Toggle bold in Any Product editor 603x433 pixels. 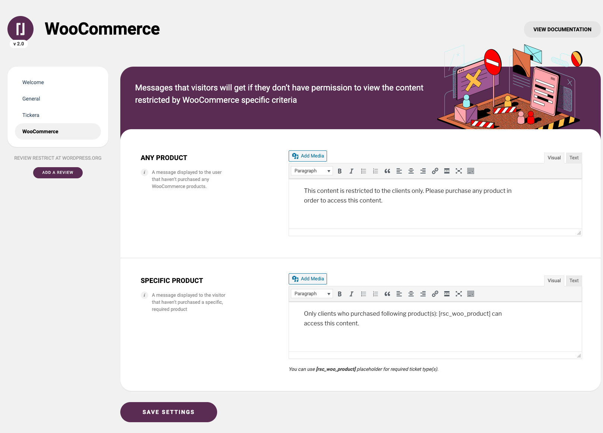click(x=340, y=171)
